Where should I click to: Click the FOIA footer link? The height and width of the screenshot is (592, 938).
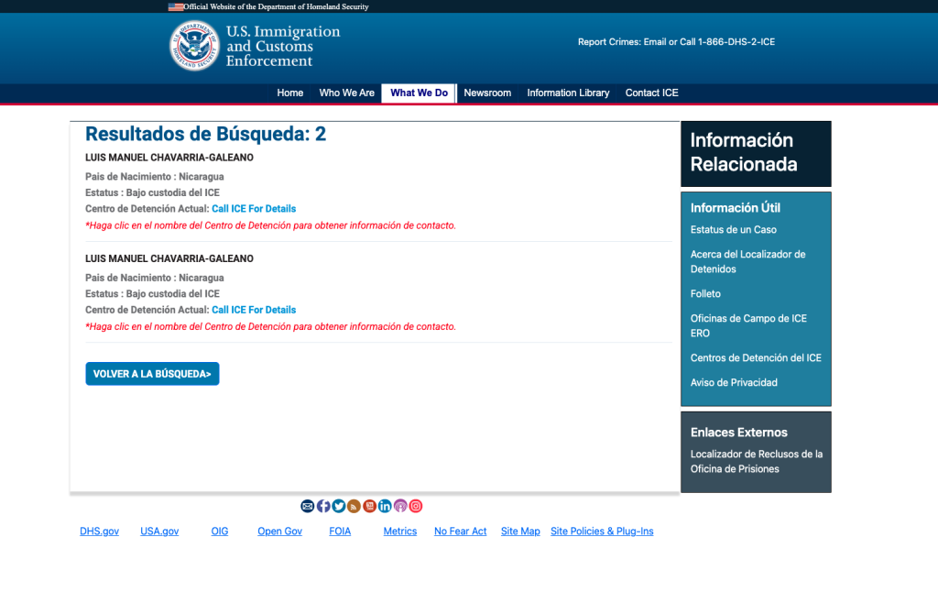340,532
